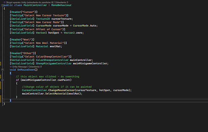Image resolution: width=208 pixels, height=132 pixels.
Task: Click the Material type name
Action: [42, 46]
